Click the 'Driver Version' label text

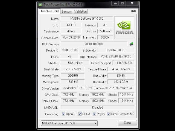point(50,88)
